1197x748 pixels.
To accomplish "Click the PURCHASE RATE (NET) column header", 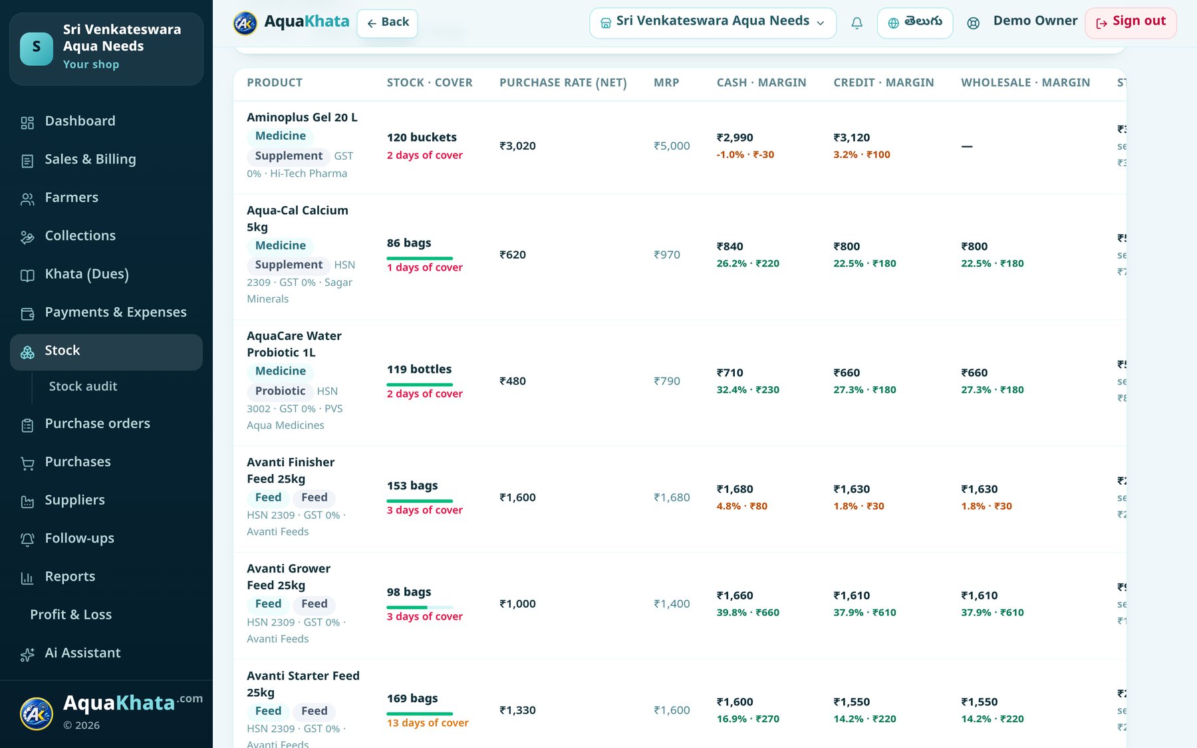I will pyautogui.click(x=563, y=82).
